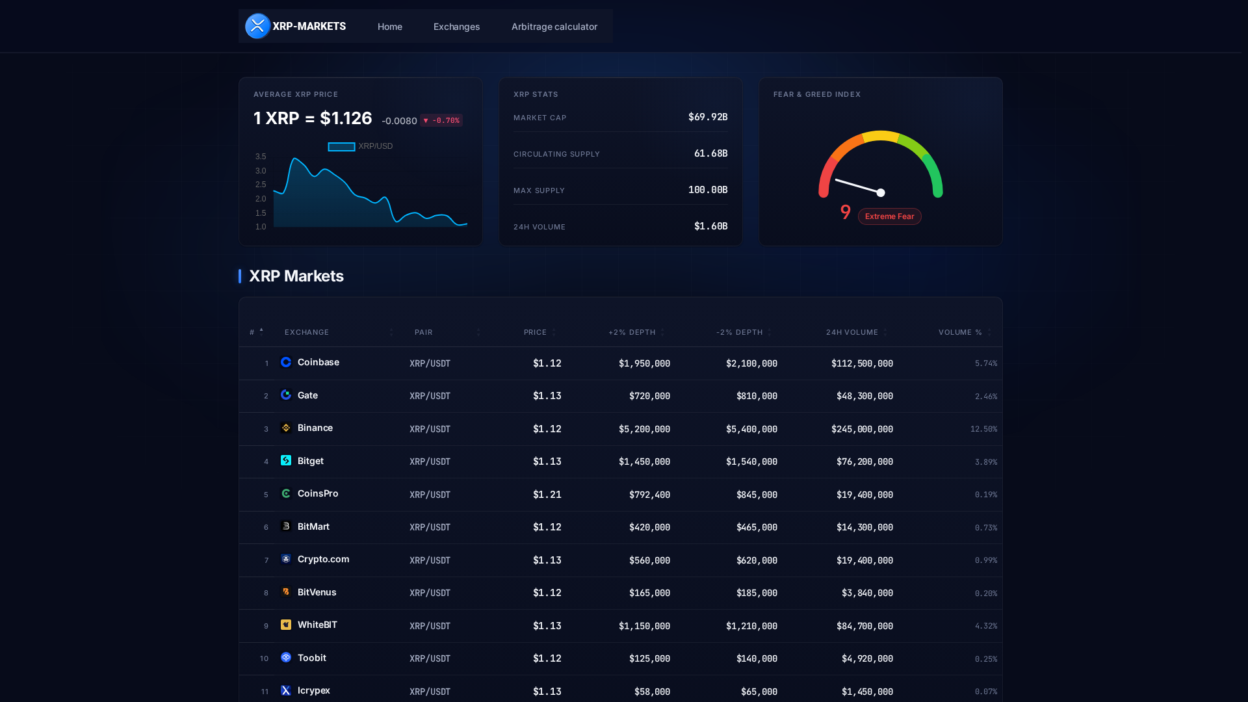Image resolution: width=1248 pixels, height=702 pixels.
Task: Open the Arbitrage calculator nav item
Action: point(554,27)
